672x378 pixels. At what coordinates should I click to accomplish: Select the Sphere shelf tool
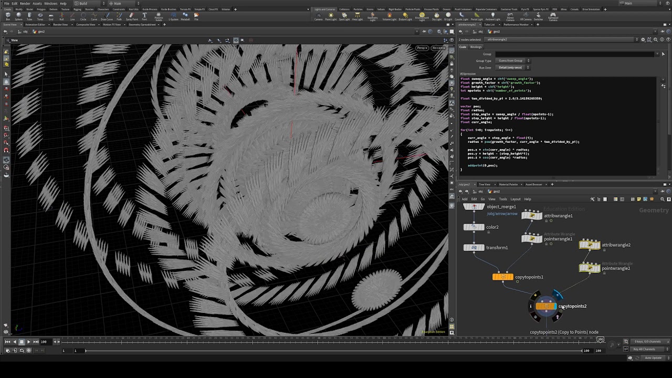[18, 16]
